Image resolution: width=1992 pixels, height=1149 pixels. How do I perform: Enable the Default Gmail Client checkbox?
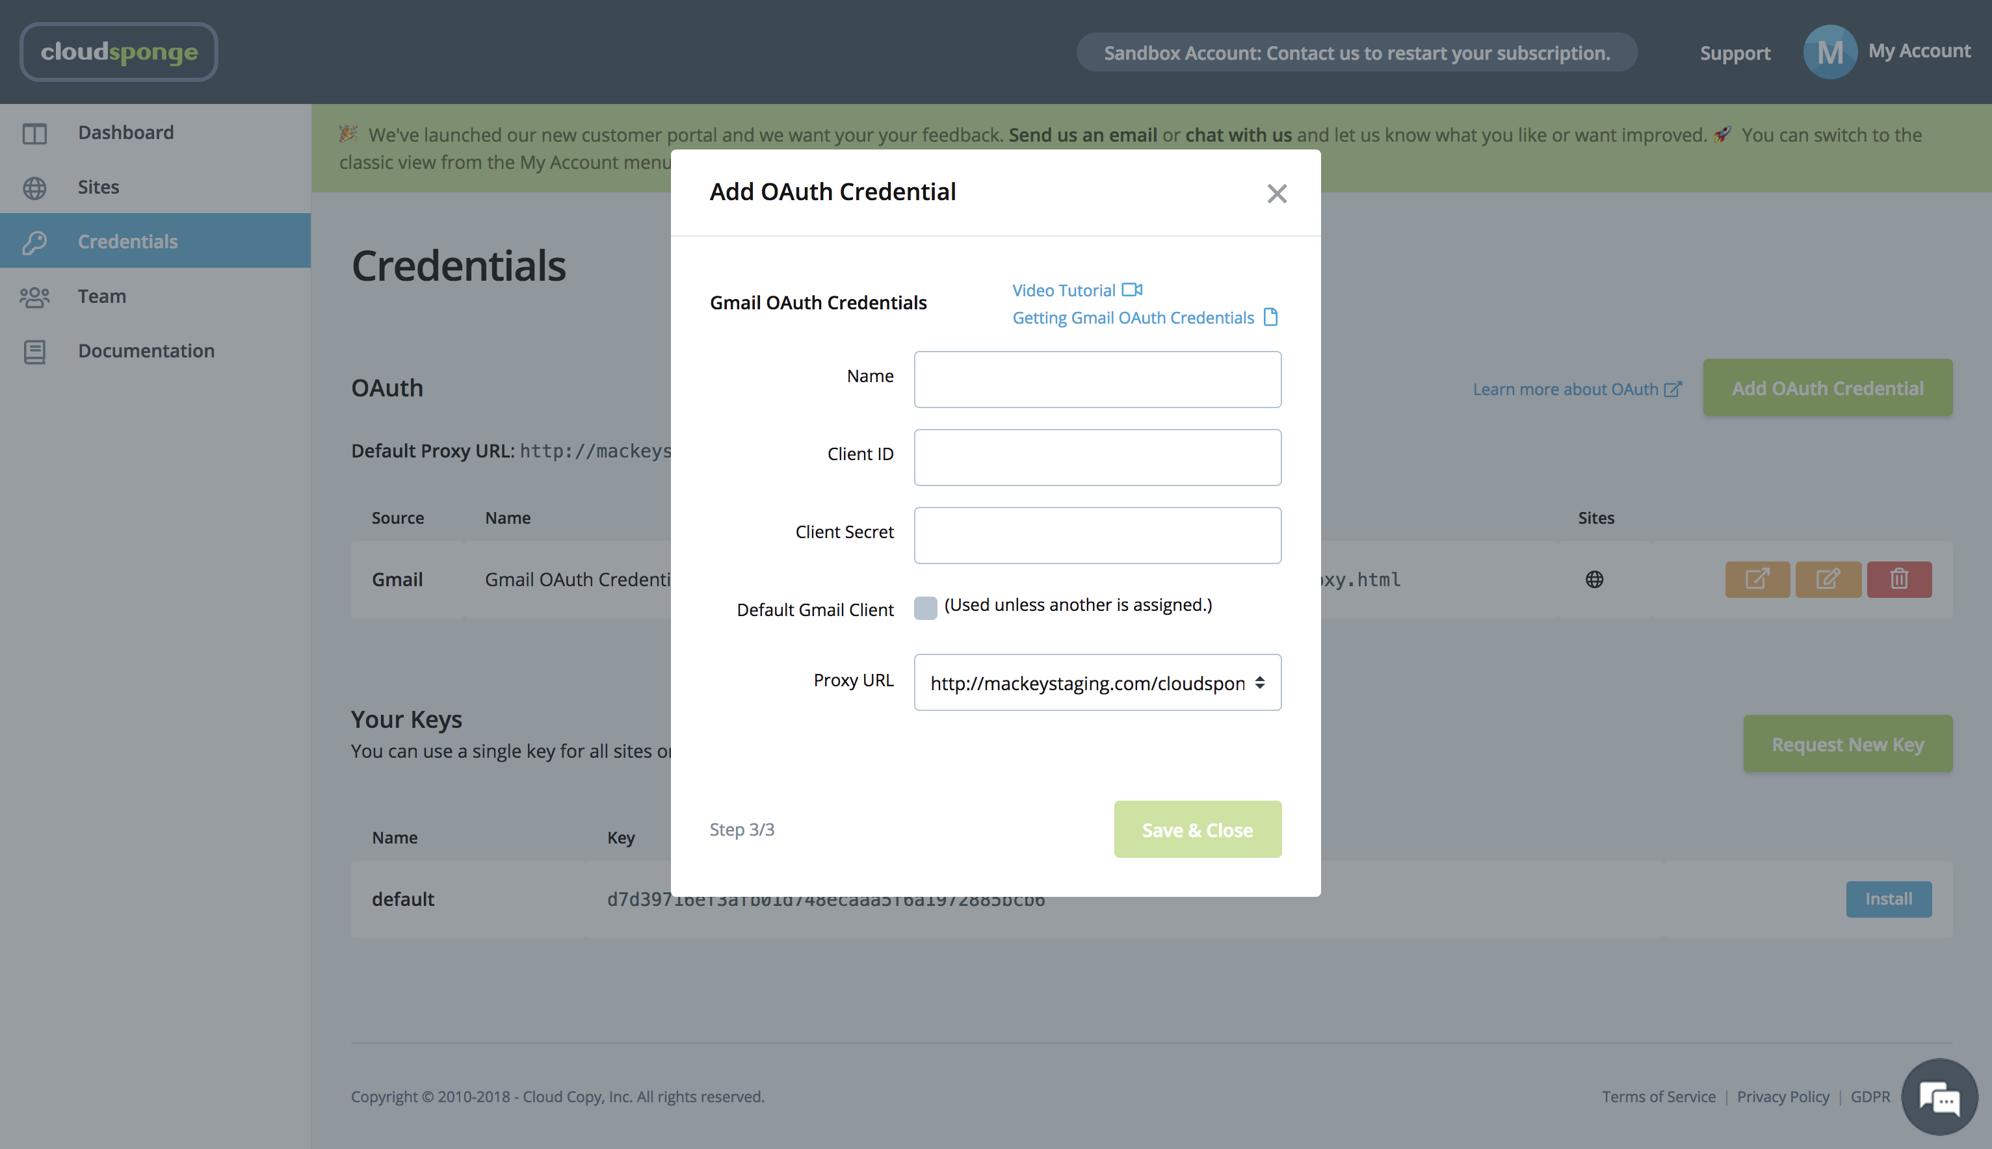click(925, 608)
